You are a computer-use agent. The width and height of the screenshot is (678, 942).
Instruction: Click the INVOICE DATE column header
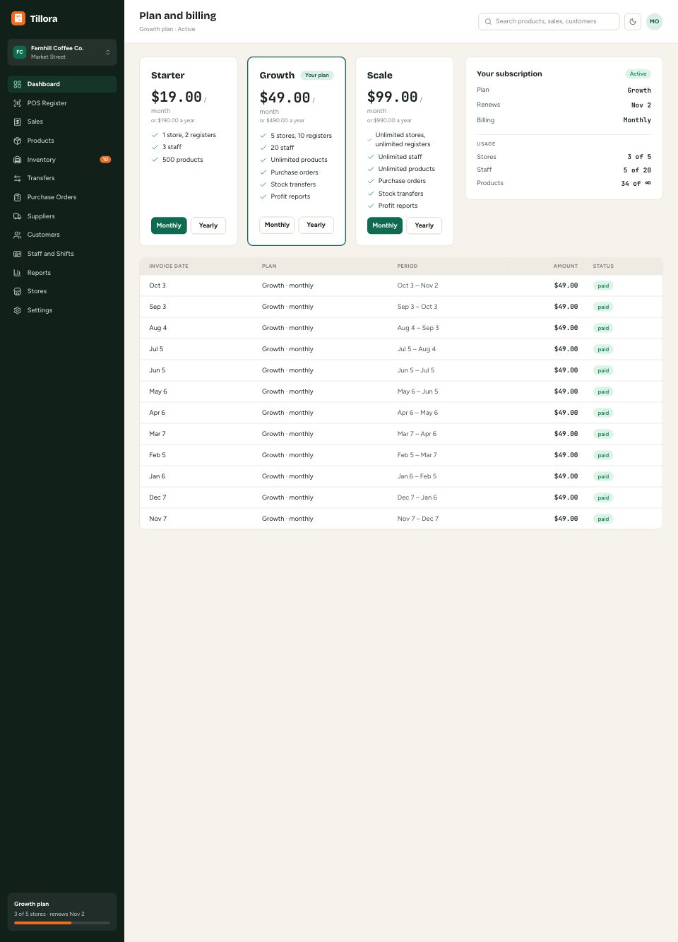(169, 266)
